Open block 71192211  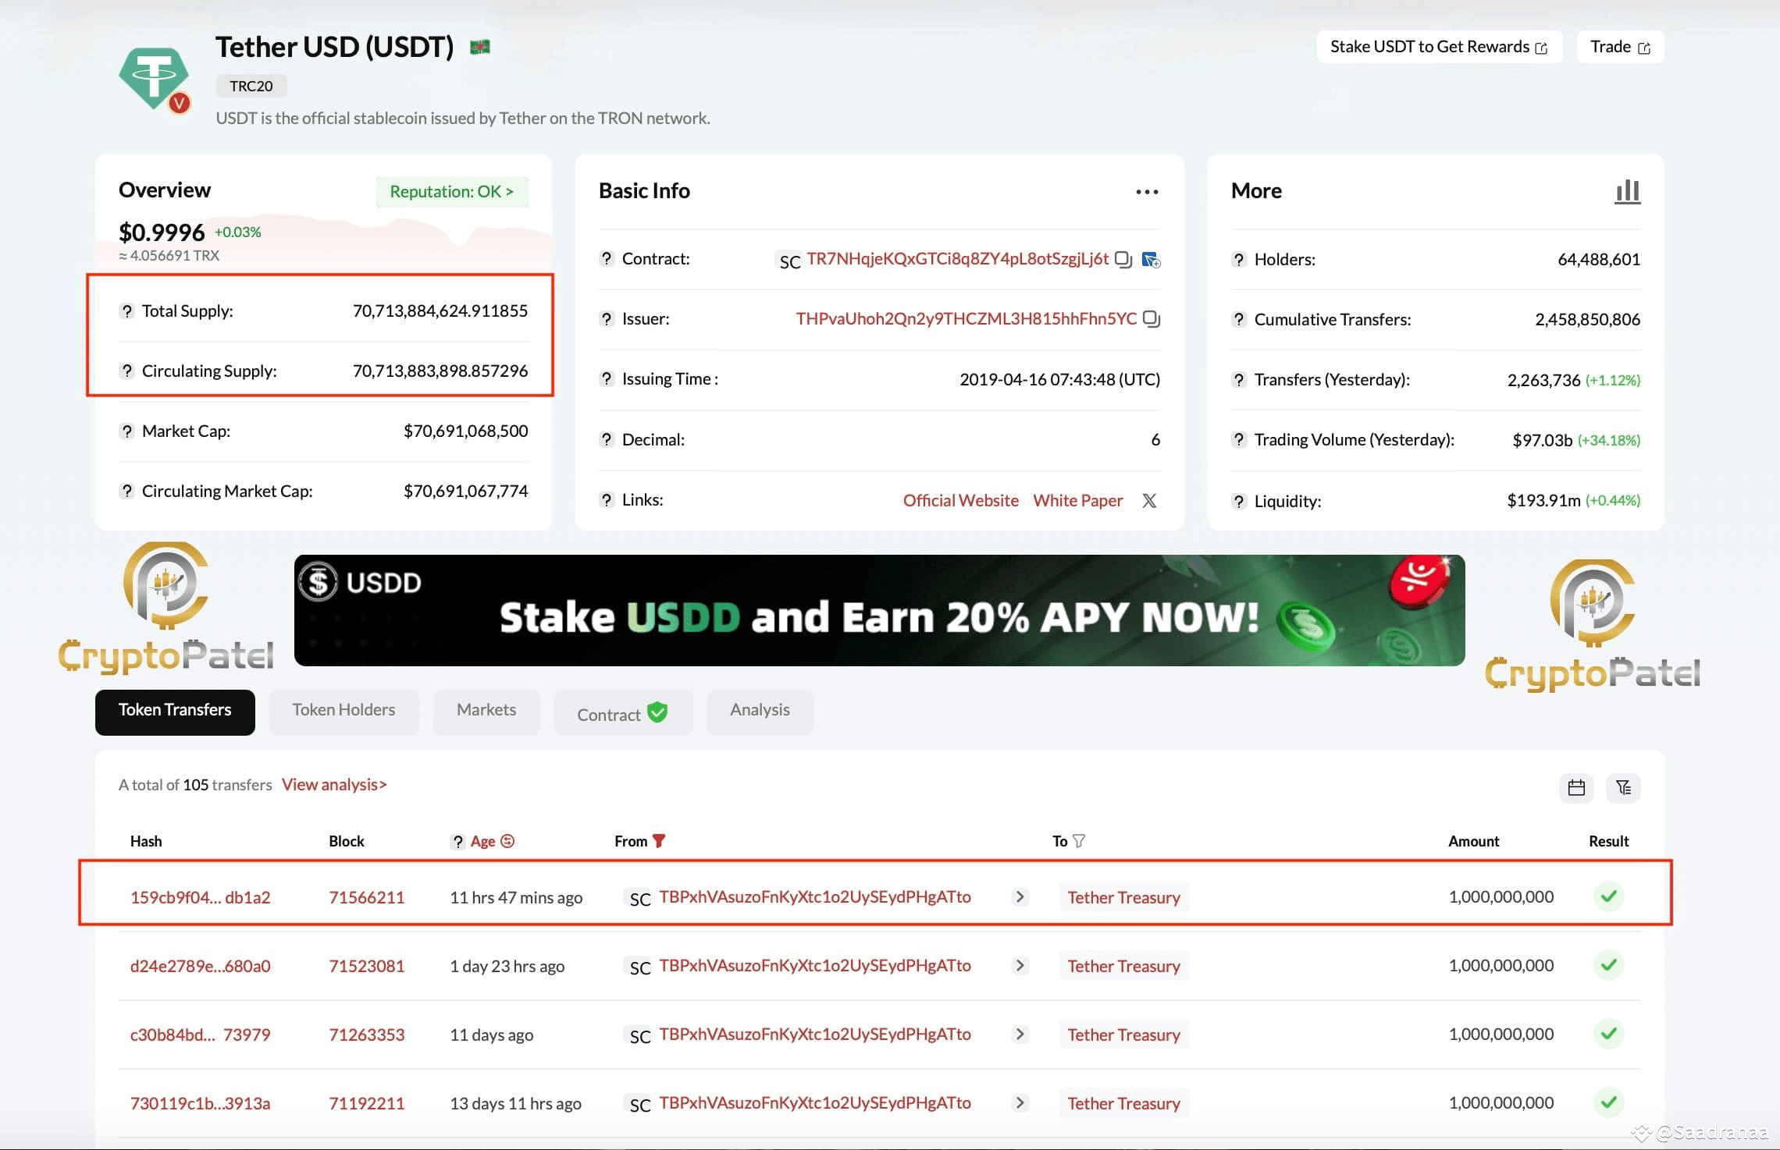coord(367,1103)
